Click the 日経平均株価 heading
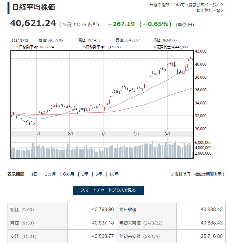Image resolution: width=227 pixels, height=247 pixels. pyautogui.click(x=34, y=8)
